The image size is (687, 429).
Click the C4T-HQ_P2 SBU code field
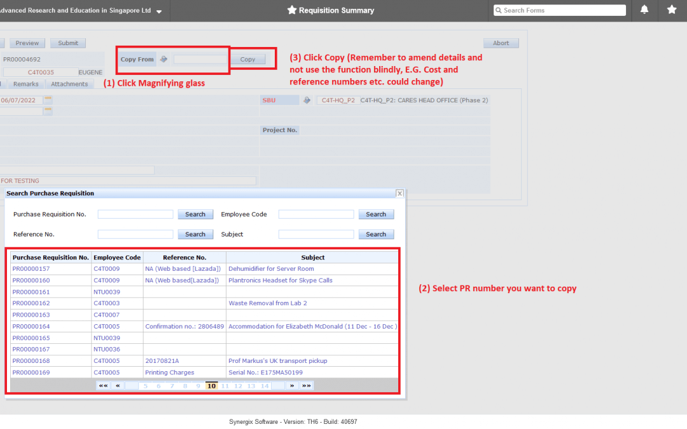(x=338, y=100)
